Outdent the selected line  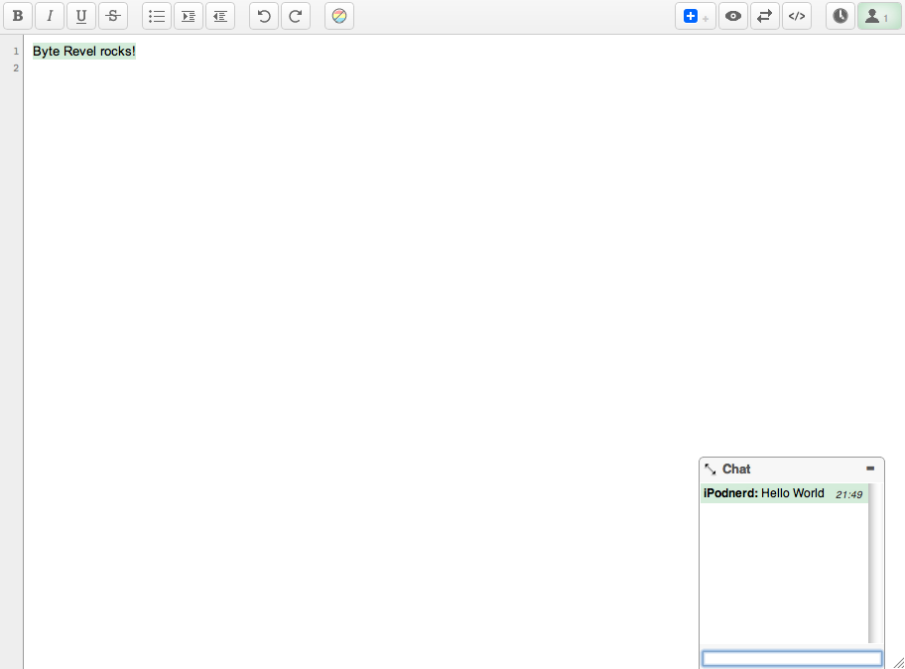pyautogui.click(x=220, y=16)
